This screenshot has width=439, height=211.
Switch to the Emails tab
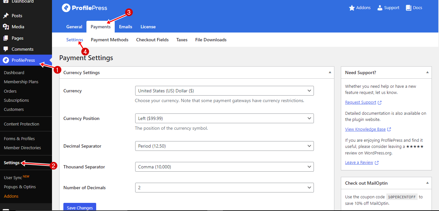click(125, 27)
